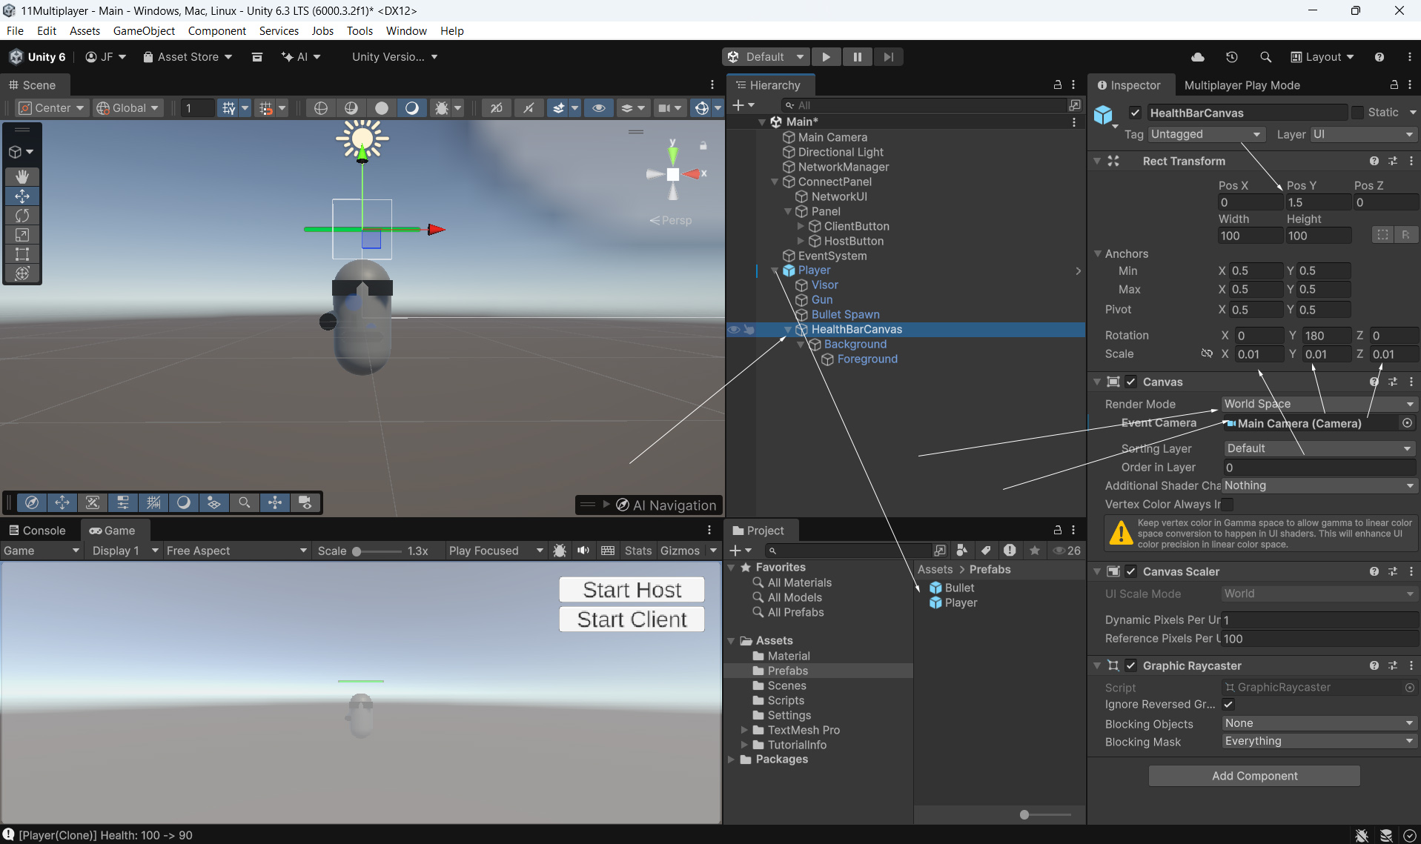The image size is (1421, 844).
Task: Click the Game view Scale slider
Action: point(378,551)
